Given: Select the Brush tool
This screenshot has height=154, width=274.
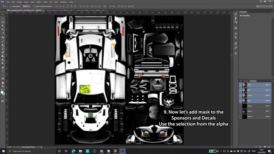Looking at the screenshot, I should [3, 41].
